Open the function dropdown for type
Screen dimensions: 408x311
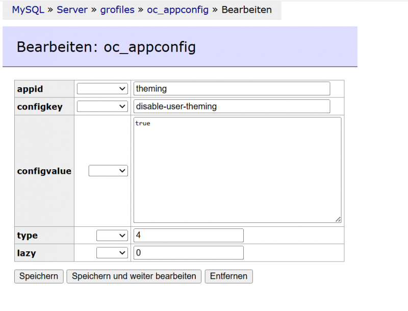point(112,236)
